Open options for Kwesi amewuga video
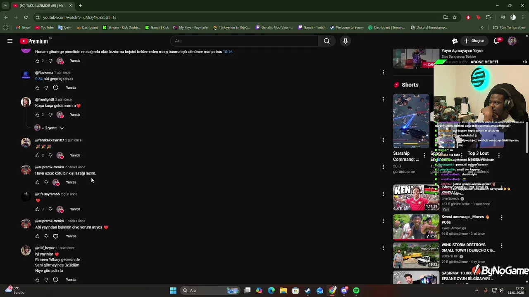Image resolution: width=529 pixels, height=297 pixels. click(x=502, y=217)
